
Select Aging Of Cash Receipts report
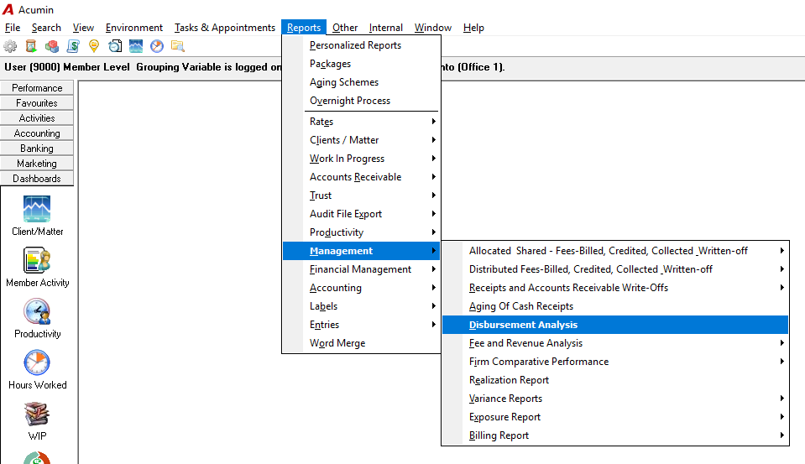tap(615, 306)
